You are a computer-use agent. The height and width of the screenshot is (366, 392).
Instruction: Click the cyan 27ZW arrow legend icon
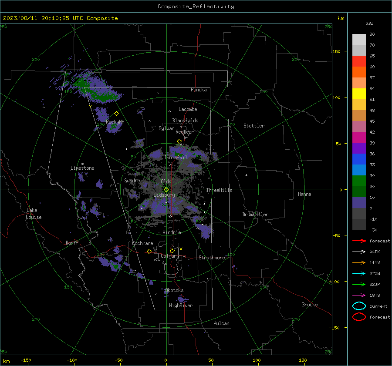(x=359, y=274)
